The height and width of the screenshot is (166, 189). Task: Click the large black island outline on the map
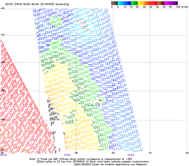tap(98, 104)
